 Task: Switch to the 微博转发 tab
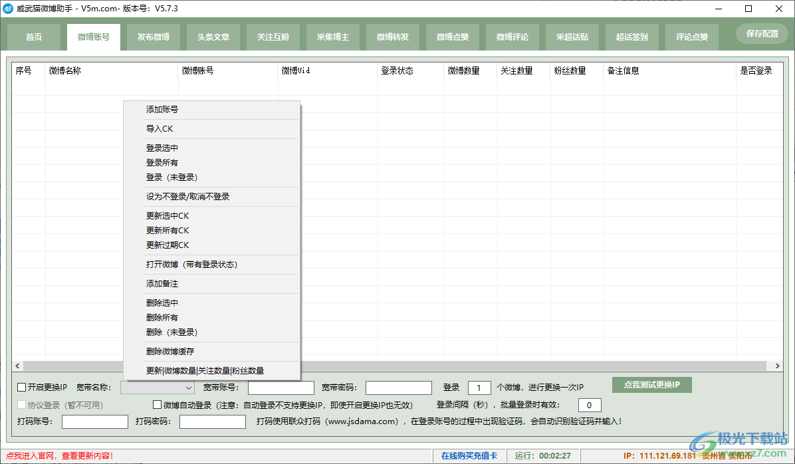click(393, 37)
